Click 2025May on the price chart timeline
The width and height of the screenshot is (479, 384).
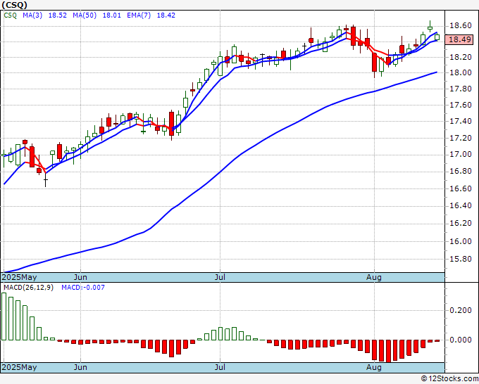pos(19,277)
